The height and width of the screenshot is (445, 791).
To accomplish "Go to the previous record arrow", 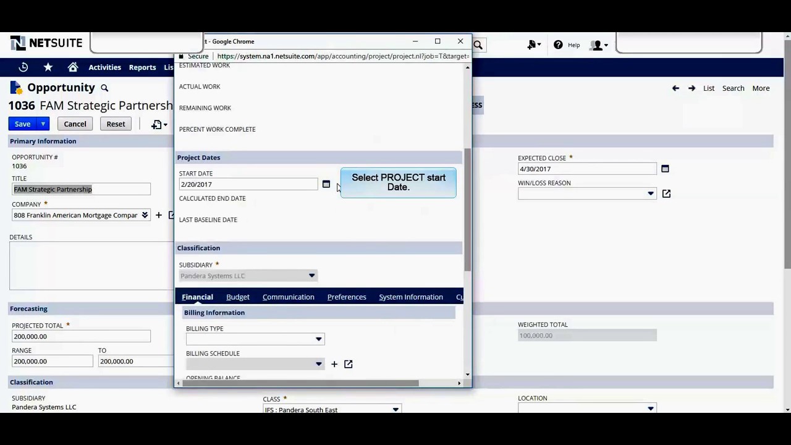I will coord(675,88).
